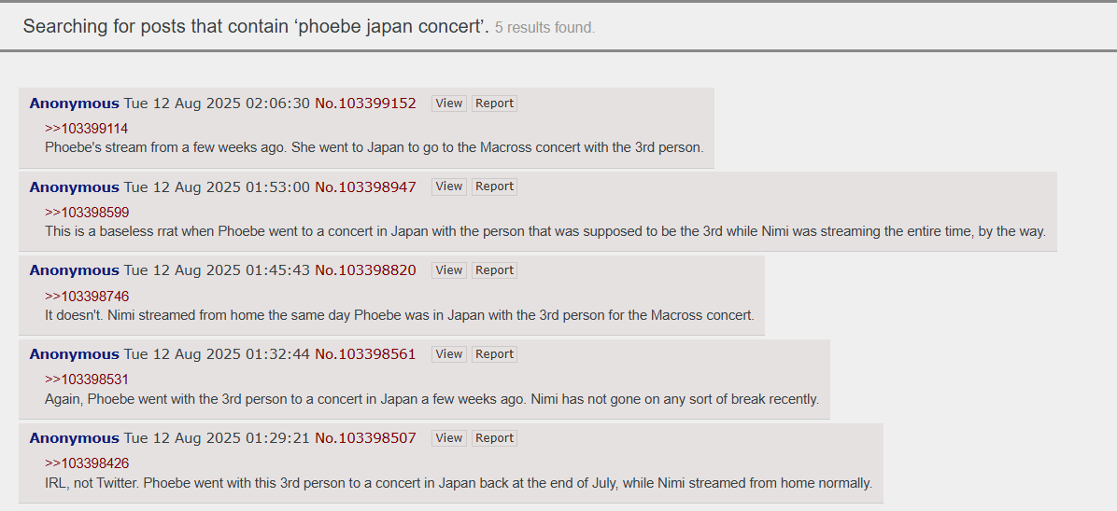Report post No.103398820
Viewport: 1117px width, 511px height.
[494, 270]
